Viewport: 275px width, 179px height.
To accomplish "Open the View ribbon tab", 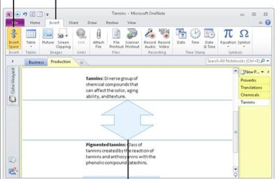I will point(132,23).
